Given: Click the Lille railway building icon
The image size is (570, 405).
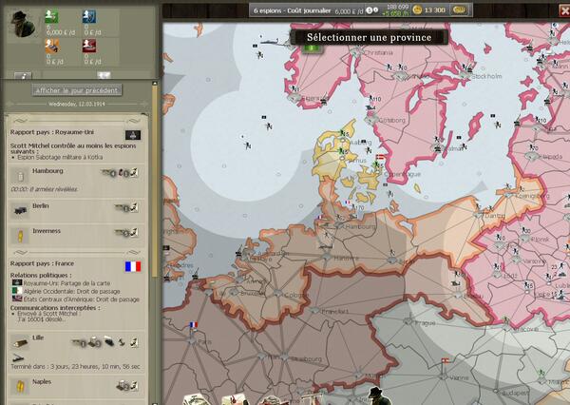Looking at the screenshot, I should [x=109, y=342].
